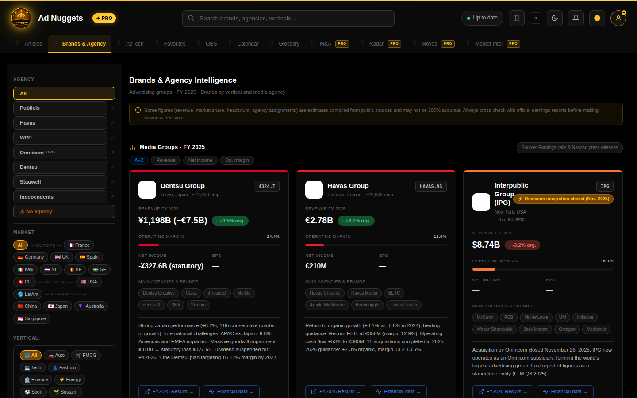Open Interpublic FY2025 Results link
637x398 pixels.
click(x=503, y=392)
